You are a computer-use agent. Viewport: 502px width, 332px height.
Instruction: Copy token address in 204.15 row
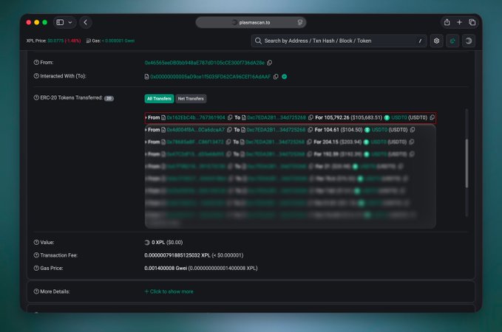point(412,142)
